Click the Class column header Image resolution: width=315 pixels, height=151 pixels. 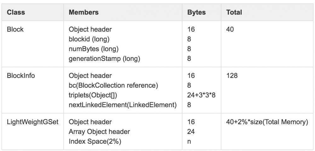coord(16,12)
